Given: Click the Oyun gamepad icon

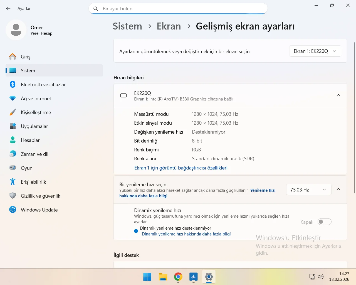Looking at the screenshot, I should (13, 168).
